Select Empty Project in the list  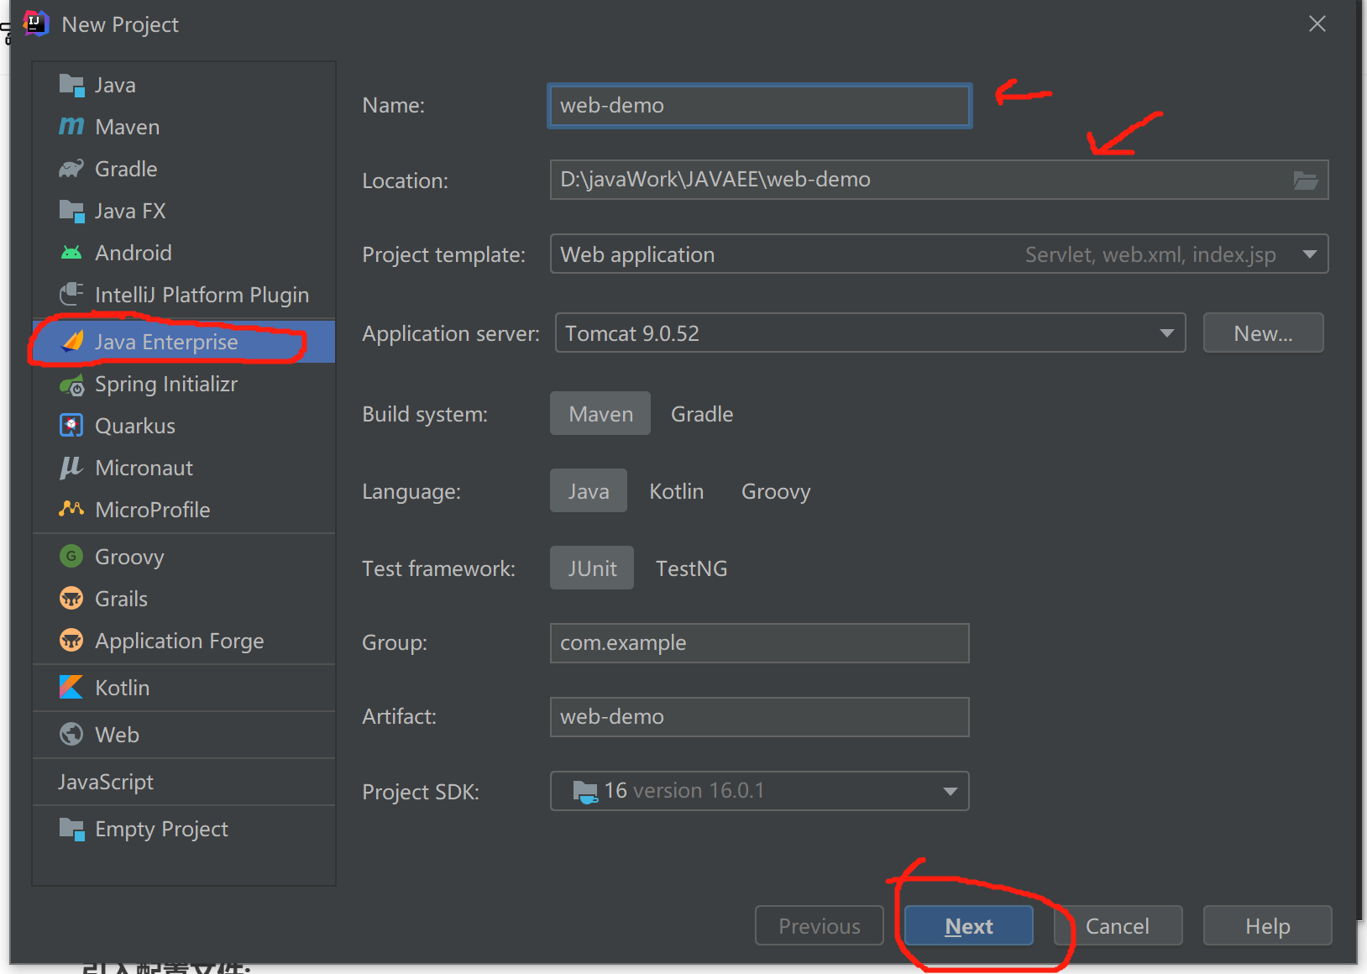[x=184, y=829]
